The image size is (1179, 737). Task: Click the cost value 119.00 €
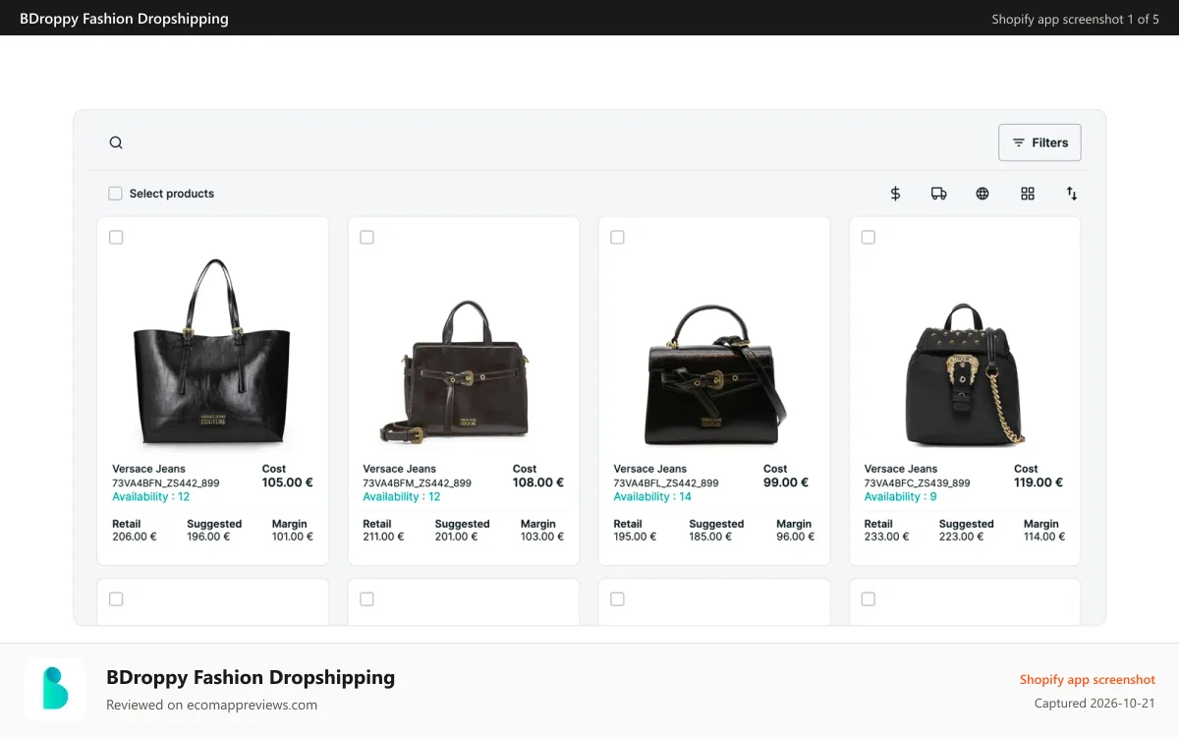(1039, 482)
